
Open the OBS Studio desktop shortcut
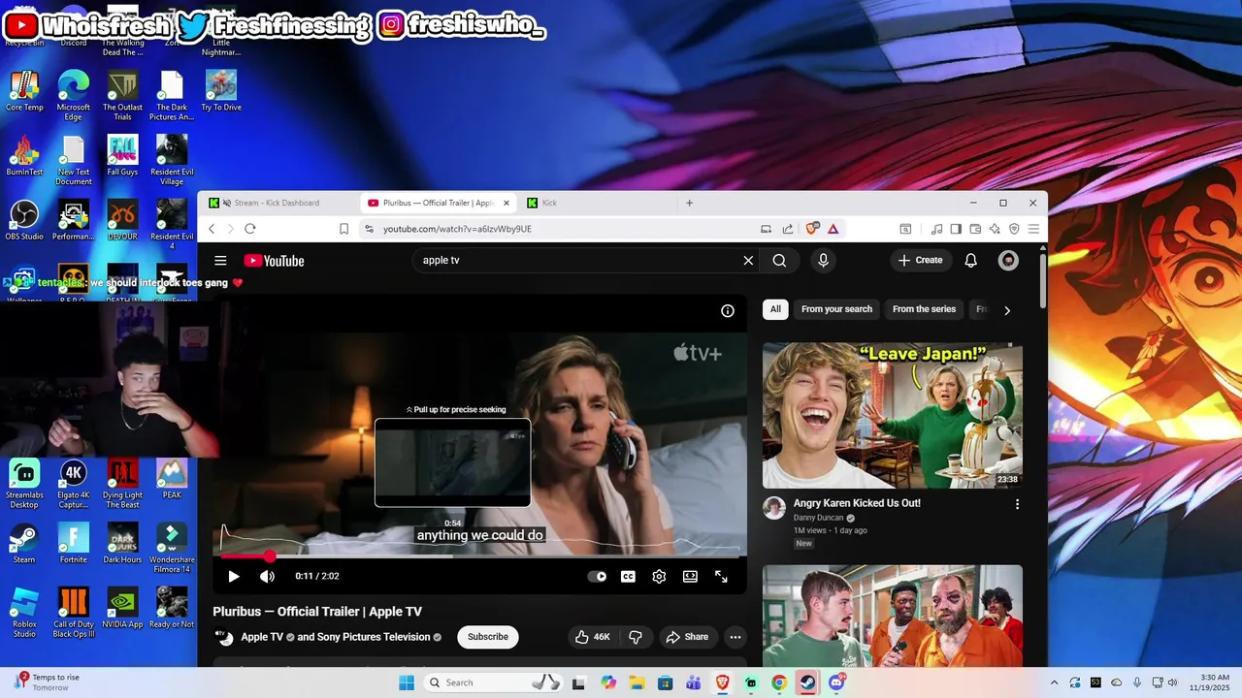point(24,220)
